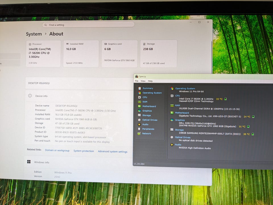
Task: Open the View menu in Speccy
Action: coord(143,81)
